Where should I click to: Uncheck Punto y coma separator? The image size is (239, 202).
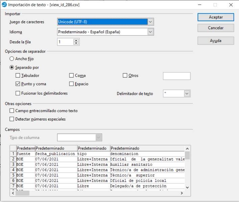tap(18, 84)
